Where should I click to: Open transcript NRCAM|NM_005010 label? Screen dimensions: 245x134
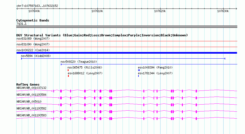(29, 102)
